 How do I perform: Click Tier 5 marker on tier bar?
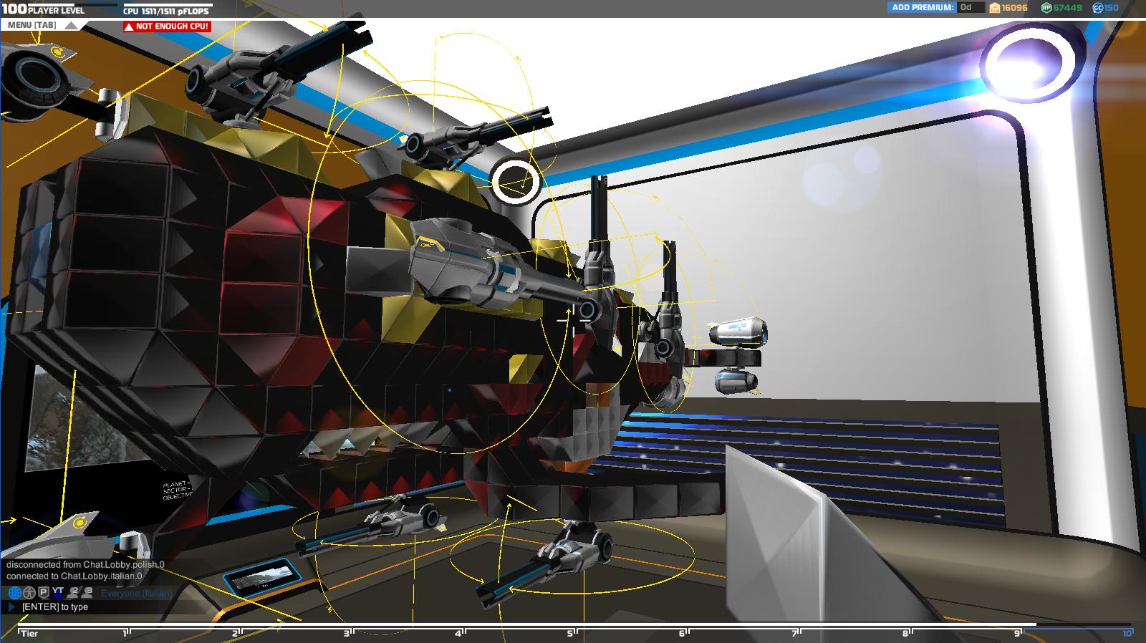coord(572,633)
